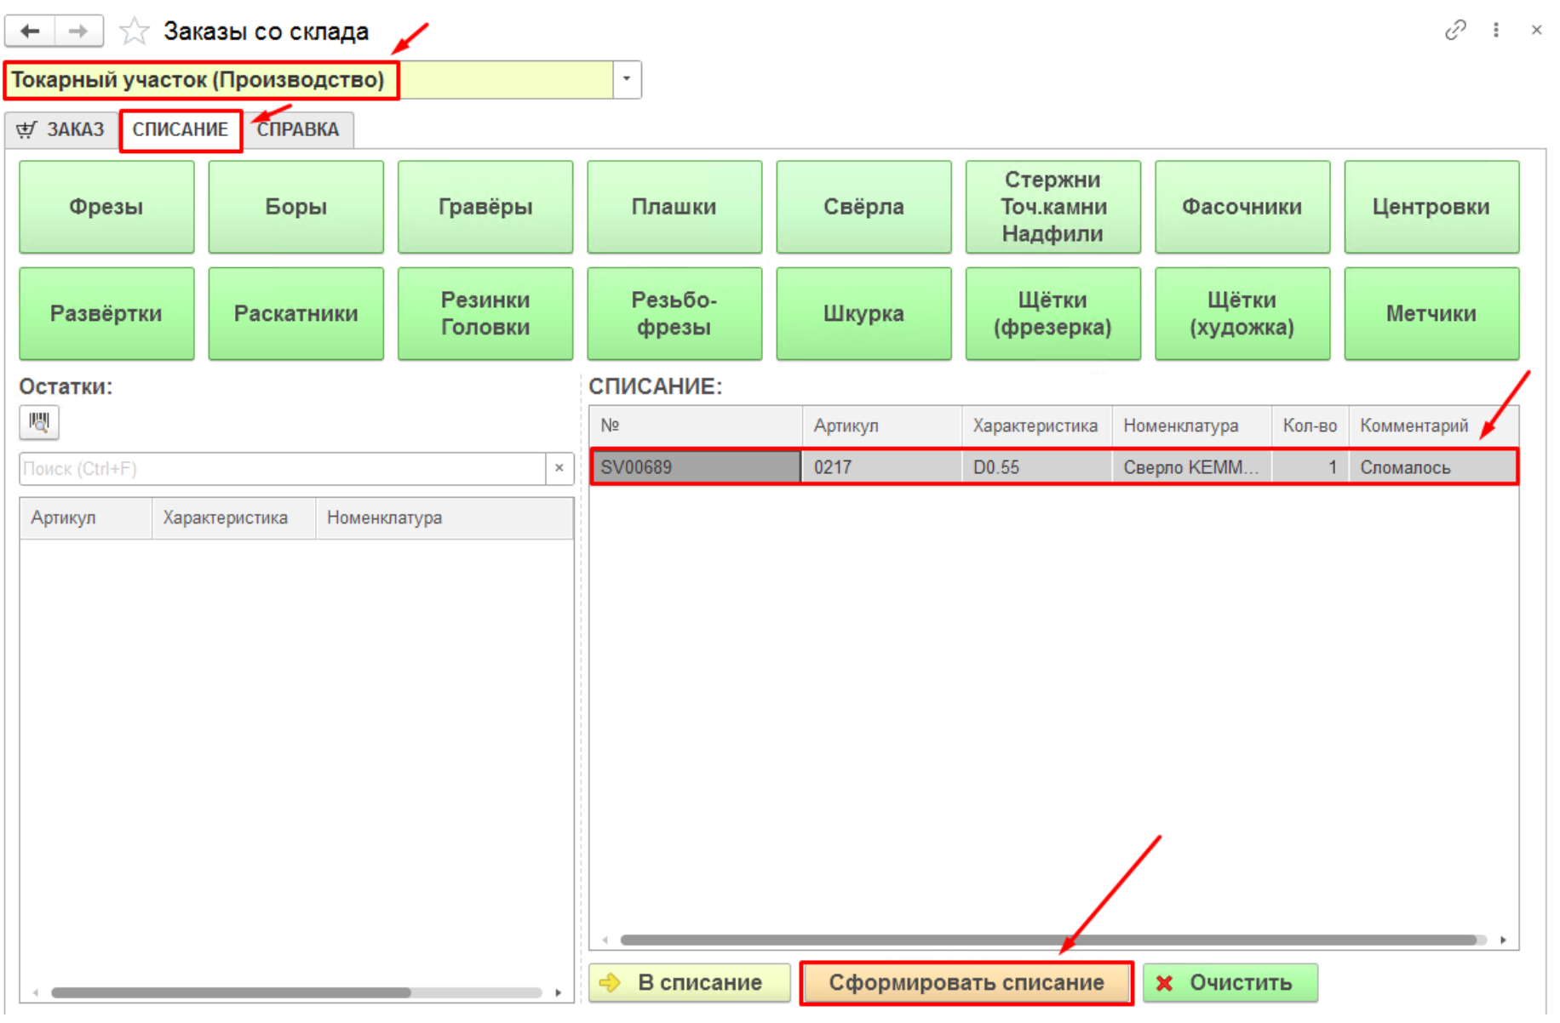Switch to the ЗАКАЗ tab
Screen dimensions: 1560x1023
click(x=62, y=130)
